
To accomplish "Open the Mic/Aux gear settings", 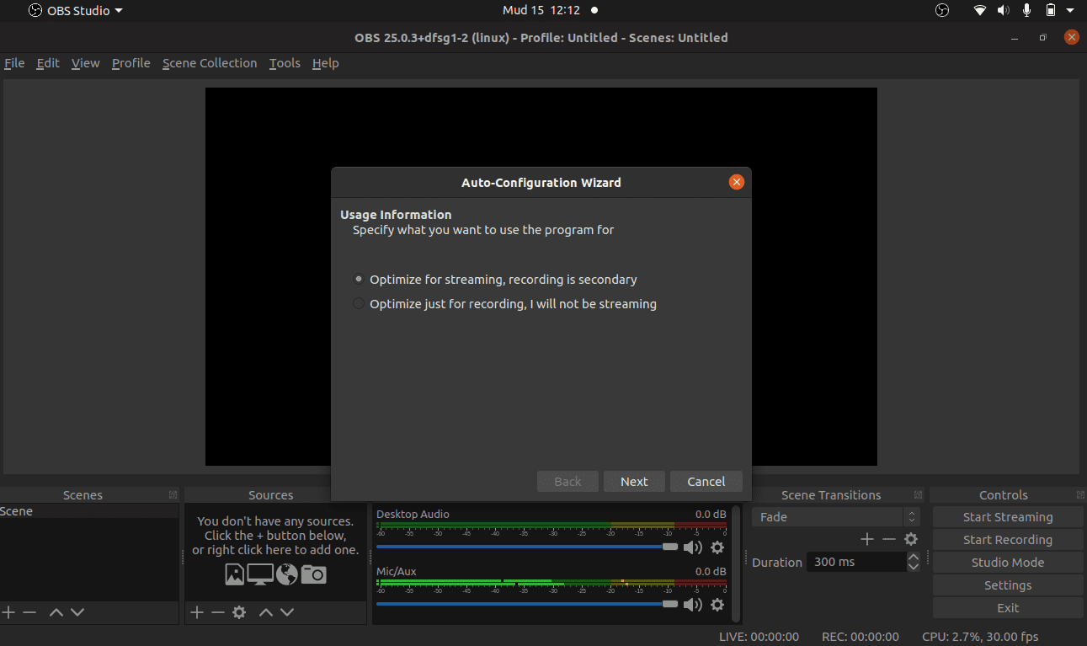I will pos(717,605).
